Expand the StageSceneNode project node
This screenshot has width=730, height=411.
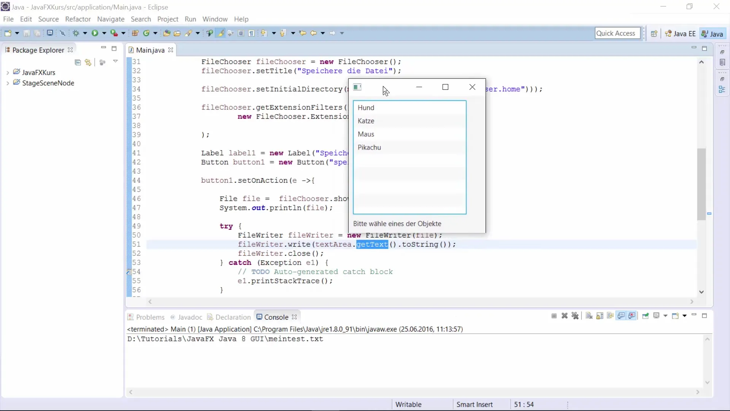8,83
